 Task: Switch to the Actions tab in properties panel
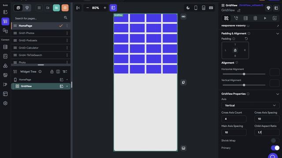coord(236,18)
